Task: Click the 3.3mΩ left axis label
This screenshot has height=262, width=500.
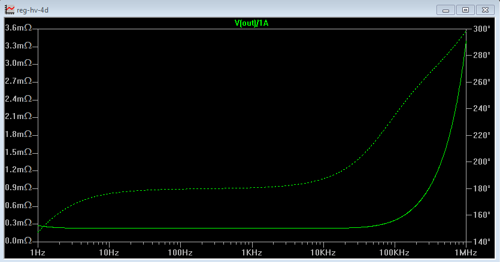Action: (x=19, y=45)
